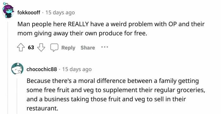Viewport: 221px width, 114px height.
Task: Visit the fokkoooff username profile link
Action: pos(29,13)
